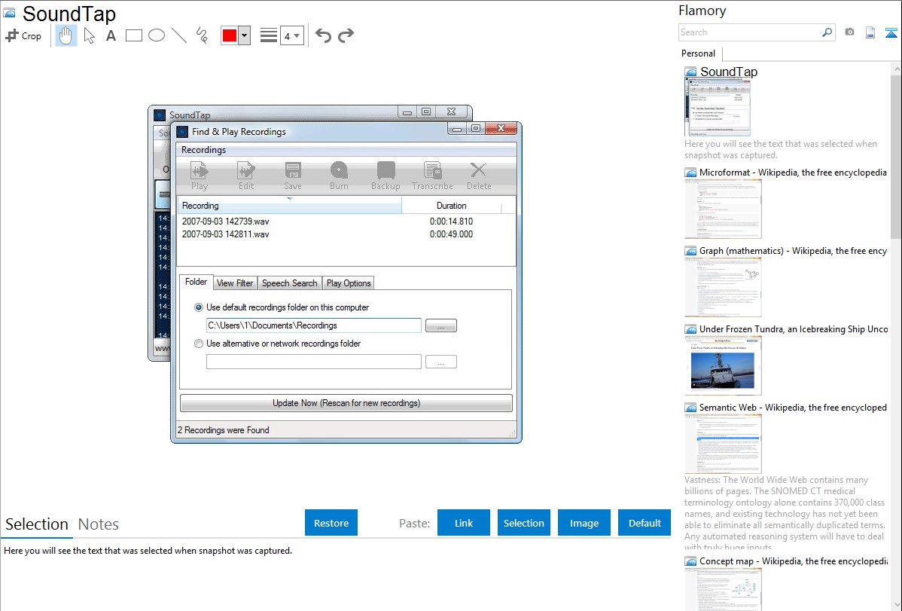
Task: Switch to the Speech Search tab
Action: 289,283
